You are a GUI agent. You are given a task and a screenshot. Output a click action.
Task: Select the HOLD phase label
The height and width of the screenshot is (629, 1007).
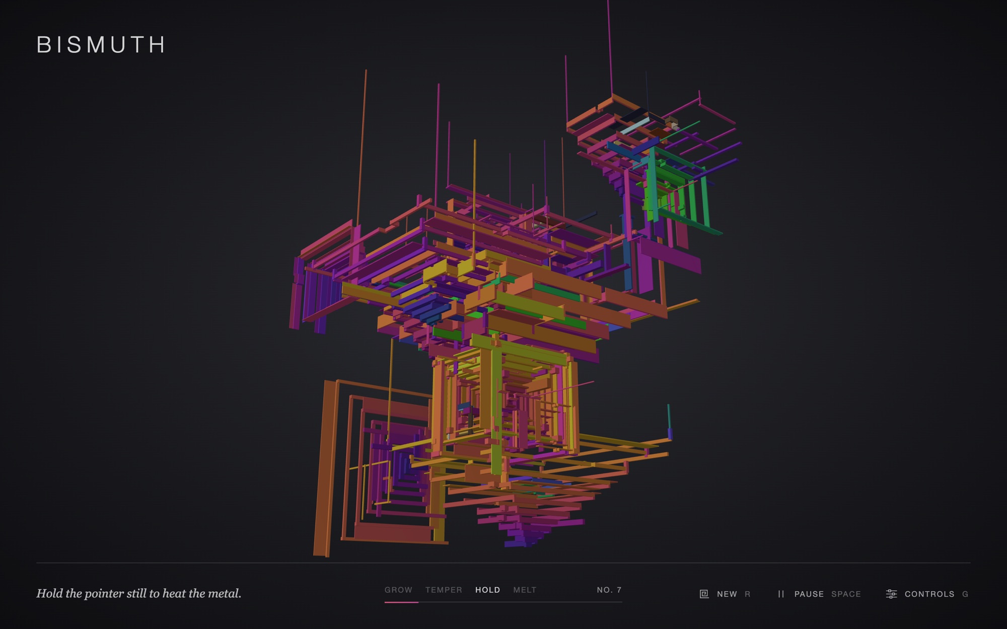coord(488,590)
